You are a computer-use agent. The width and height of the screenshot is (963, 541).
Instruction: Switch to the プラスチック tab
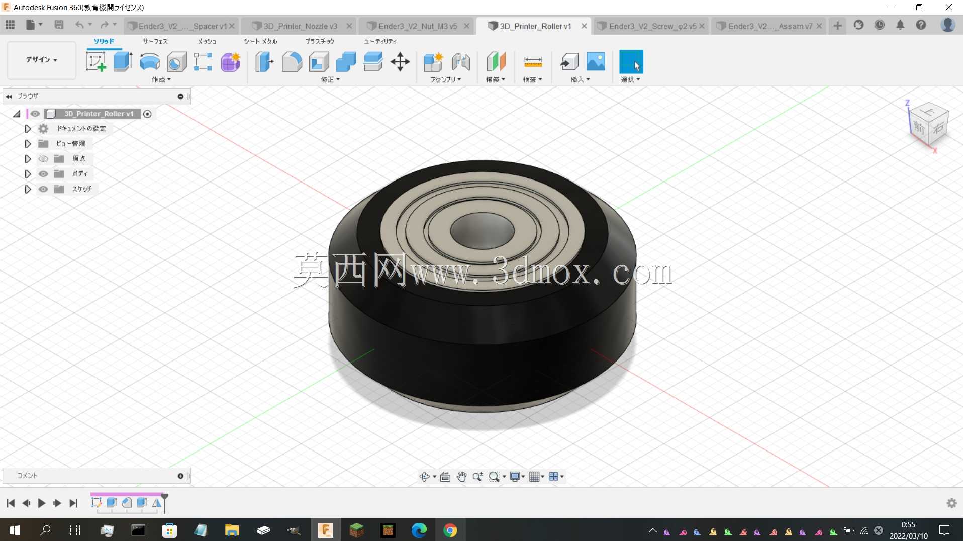(x=320, y=41)
